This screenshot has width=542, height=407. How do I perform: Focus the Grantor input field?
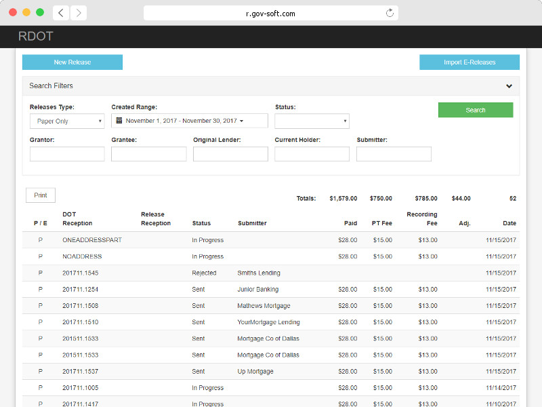(x=67, y=154)
